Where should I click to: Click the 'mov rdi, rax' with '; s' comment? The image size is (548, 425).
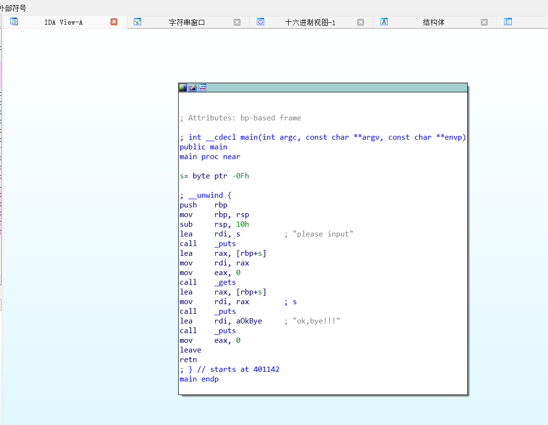tap(238, 302)
